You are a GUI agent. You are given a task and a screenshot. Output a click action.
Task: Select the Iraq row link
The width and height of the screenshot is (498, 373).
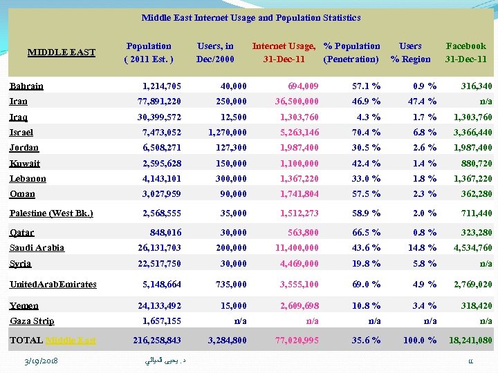click(x=19, y=117)
